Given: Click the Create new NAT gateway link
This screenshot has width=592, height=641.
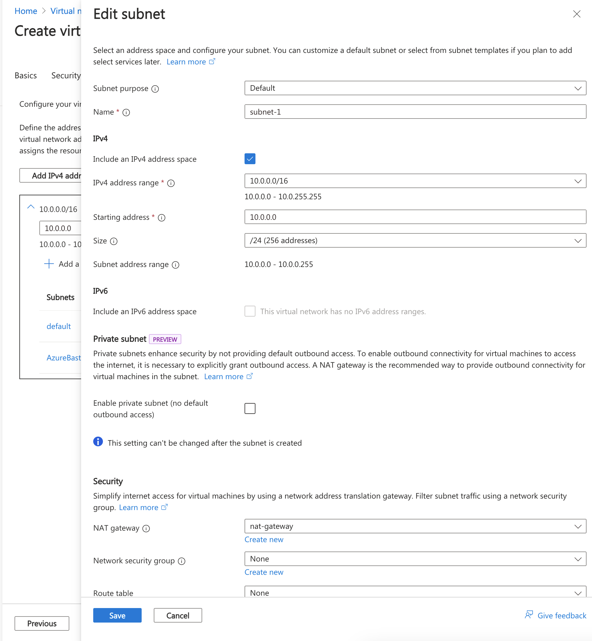Looking at the screenshot, I should 264,539.
